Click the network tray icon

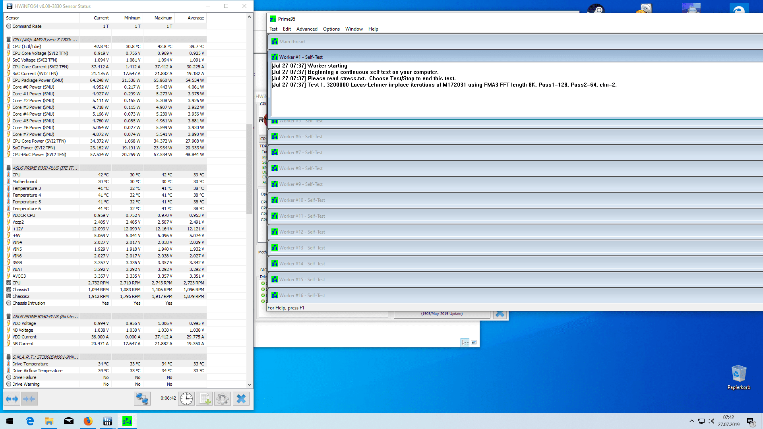pyautogui.click(x=701, y=421)
